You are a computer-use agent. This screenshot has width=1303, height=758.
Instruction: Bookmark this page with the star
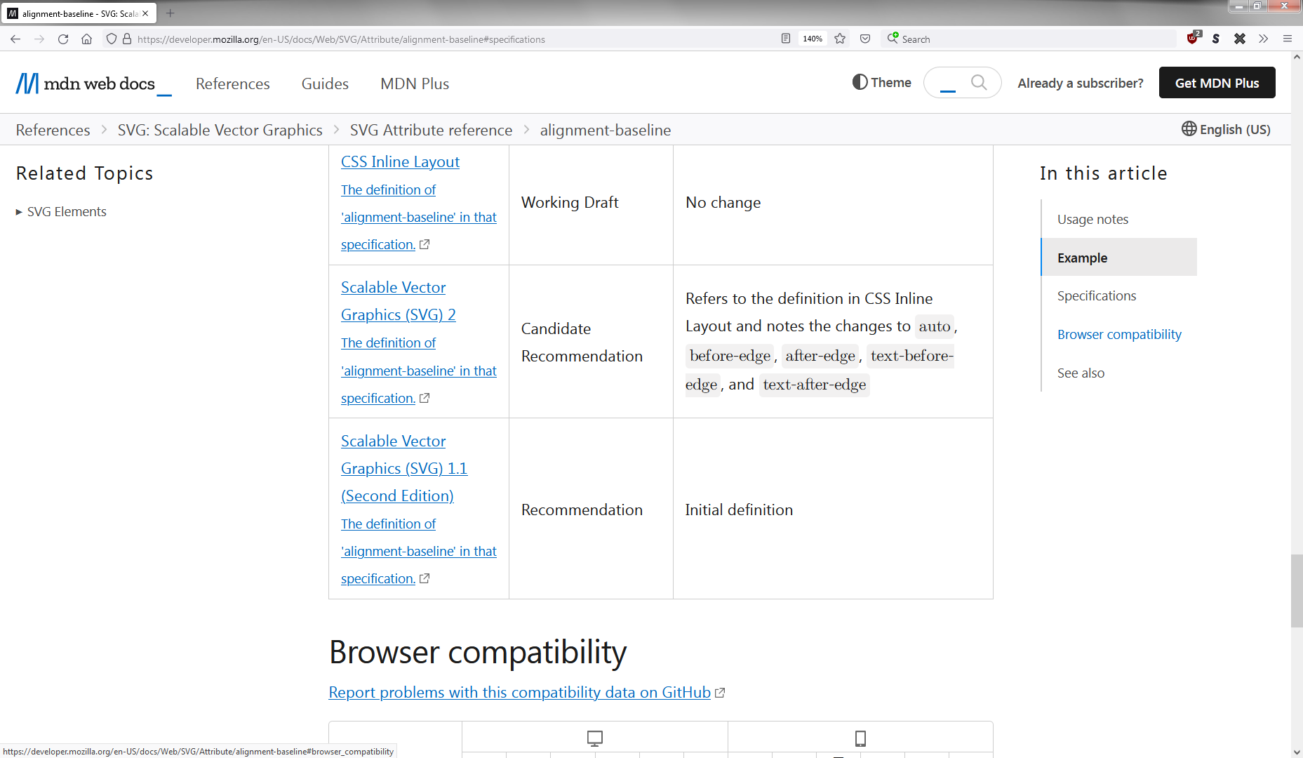[x=840, y=39]
